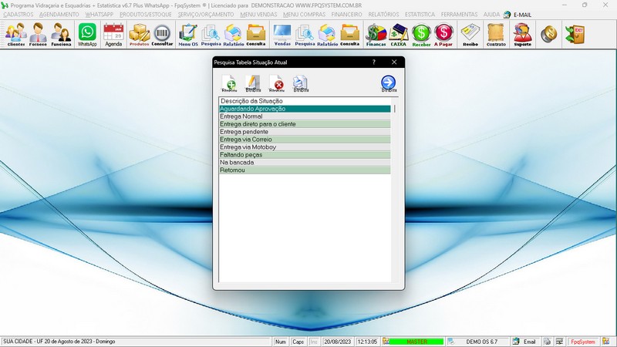Close the Pesquisa Tabela Situação Atual dialog

click(394, 62)
